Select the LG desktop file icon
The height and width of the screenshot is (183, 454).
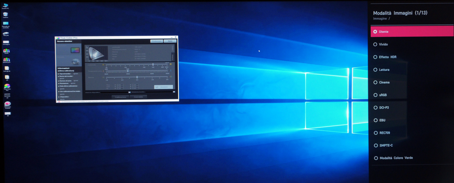coord(6,78)
